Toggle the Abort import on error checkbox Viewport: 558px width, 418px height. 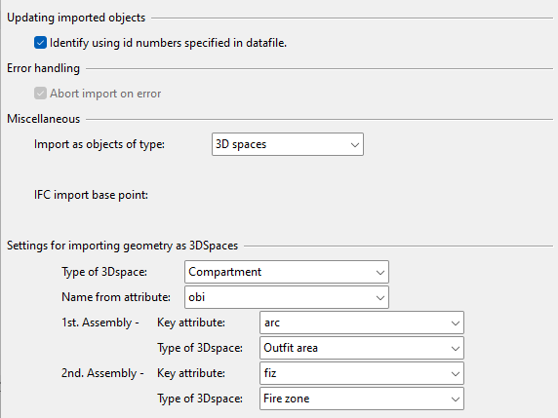[40, 94]
